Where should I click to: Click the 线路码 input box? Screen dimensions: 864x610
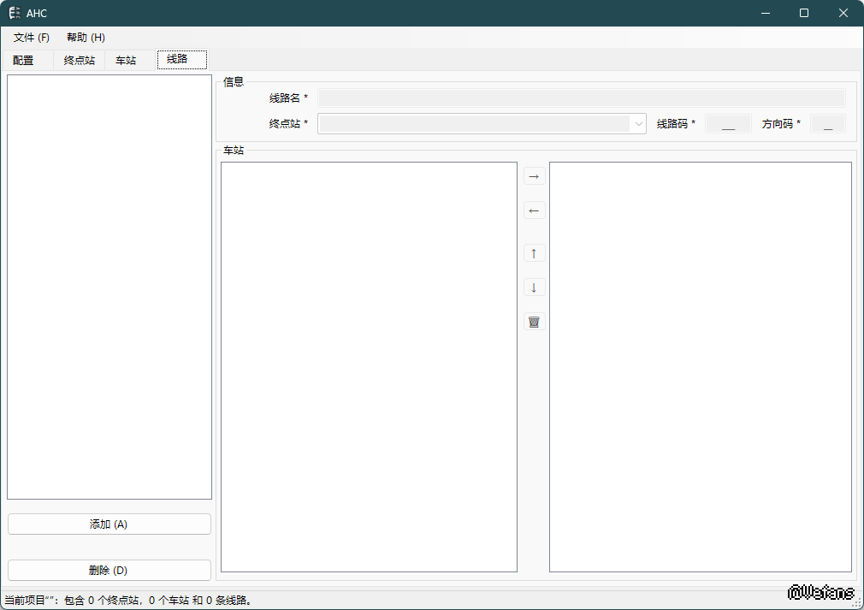coord(728,124)
